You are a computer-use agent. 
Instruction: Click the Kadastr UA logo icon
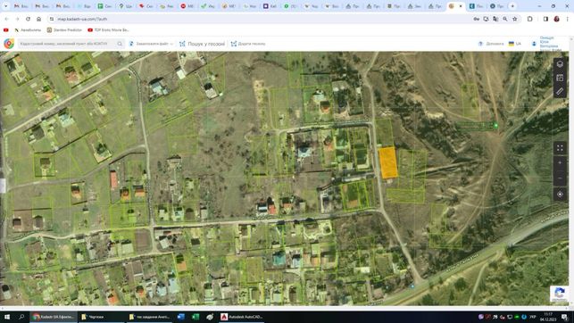point(9,44)
